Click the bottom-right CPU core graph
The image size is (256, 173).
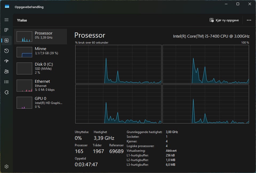(x=206, y=104)
